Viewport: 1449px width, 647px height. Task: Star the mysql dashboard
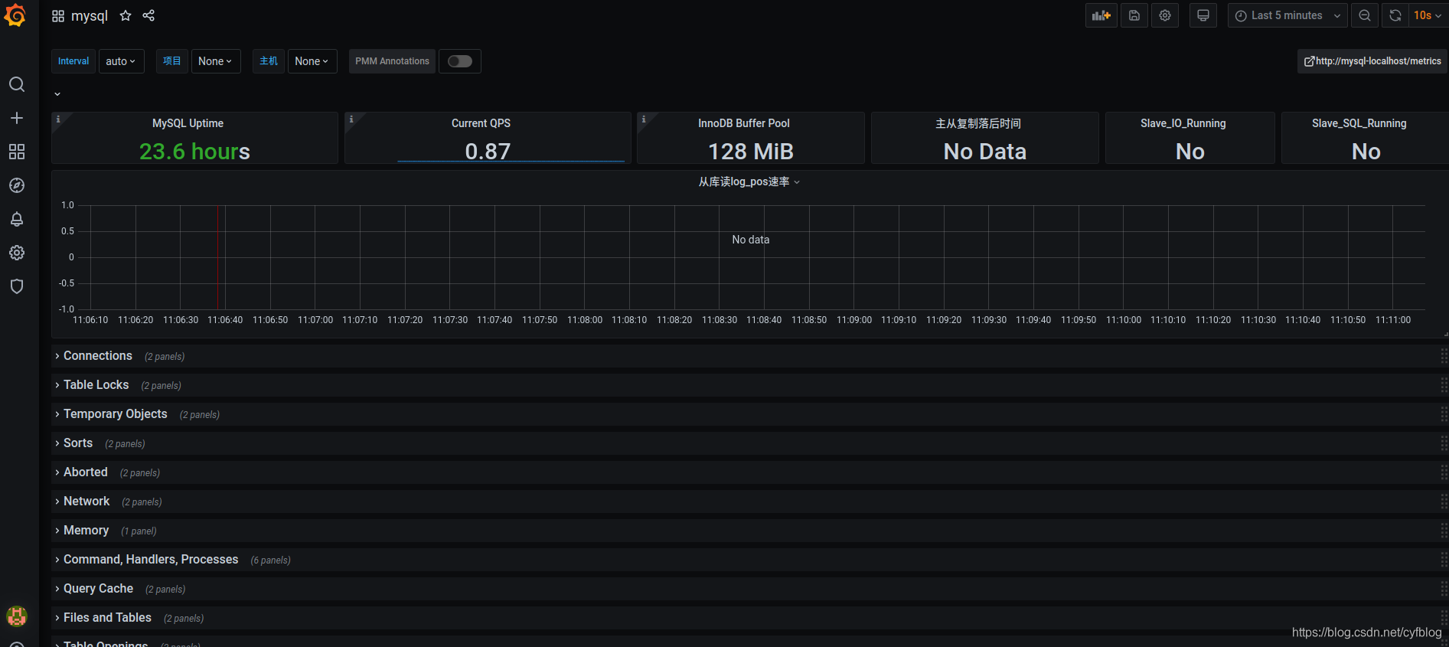pos(126,15)
